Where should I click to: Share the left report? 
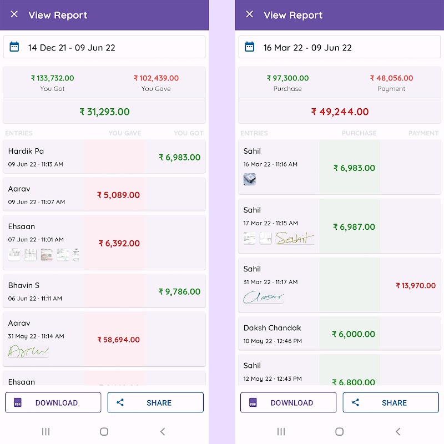pyautogui.click(x=155, y=402)
